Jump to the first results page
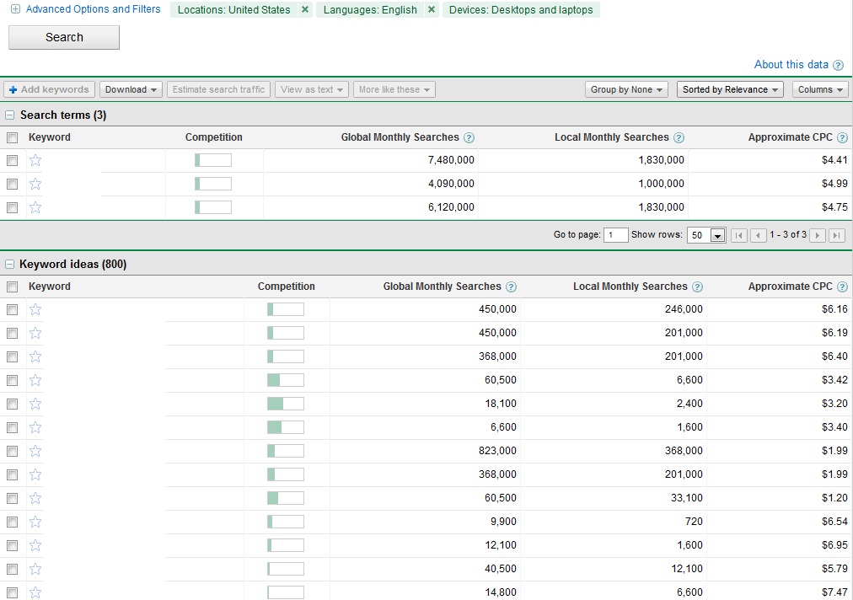 (738, 235)
